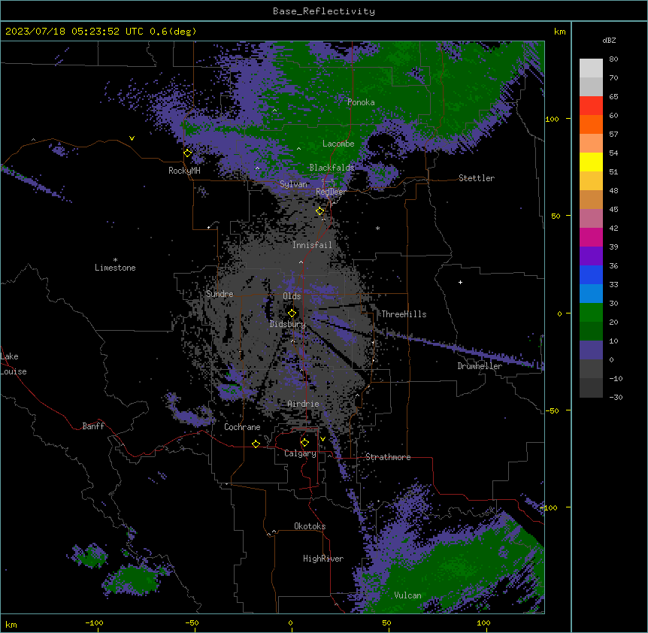Image resolution: width=648 pixels, height=633 pixels.
Task: Click the Sundre town label
Action: tap(220, 294)
